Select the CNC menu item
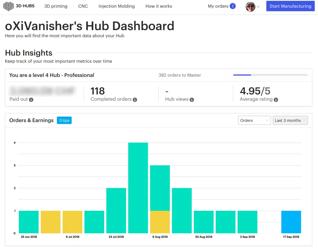Screen dimensions: 318x248 point(83,6)
